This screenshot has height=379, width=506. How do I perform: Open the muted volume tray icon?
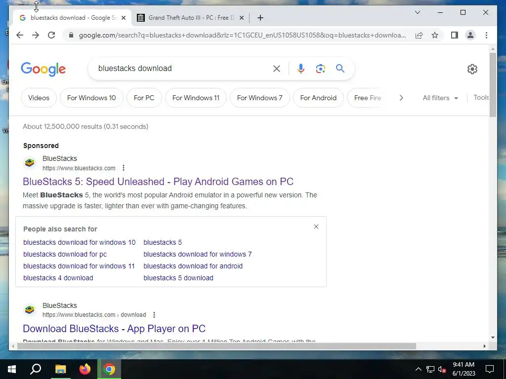442,369
